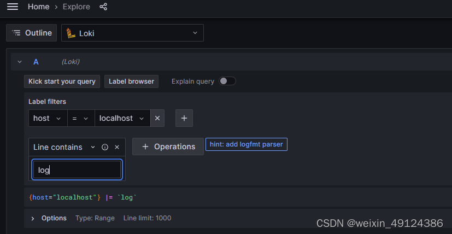Click the LogQL query text

click(83, 197)
